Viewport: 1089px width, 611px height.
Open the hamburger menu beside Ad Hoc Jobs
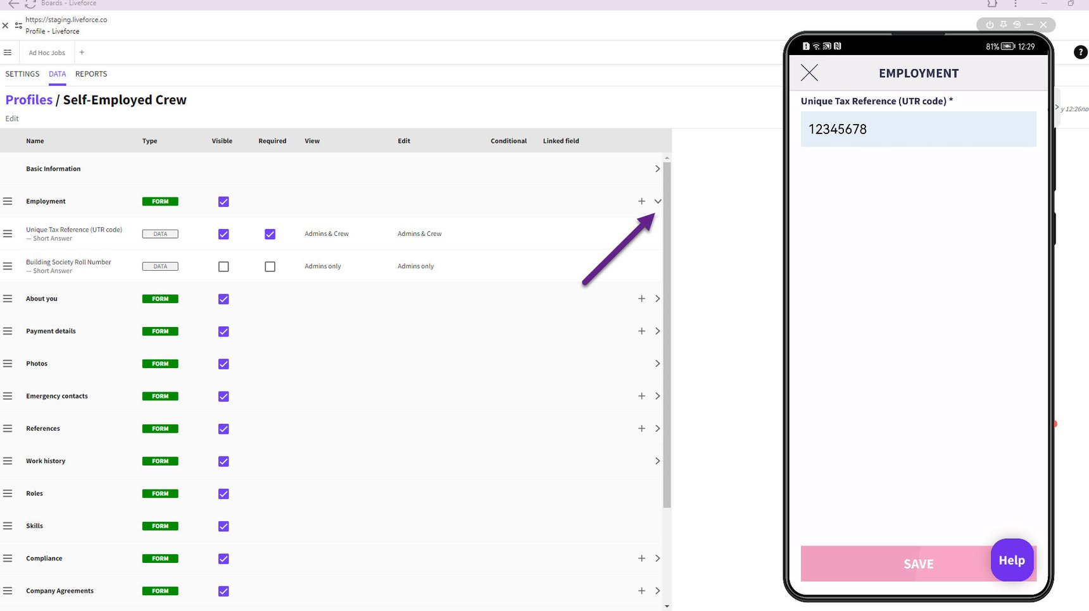click(8, 52)
